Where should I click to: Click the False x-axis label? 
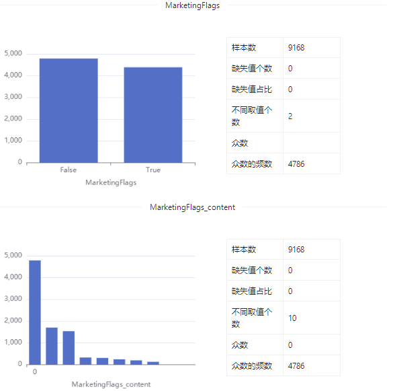point(69,170)
